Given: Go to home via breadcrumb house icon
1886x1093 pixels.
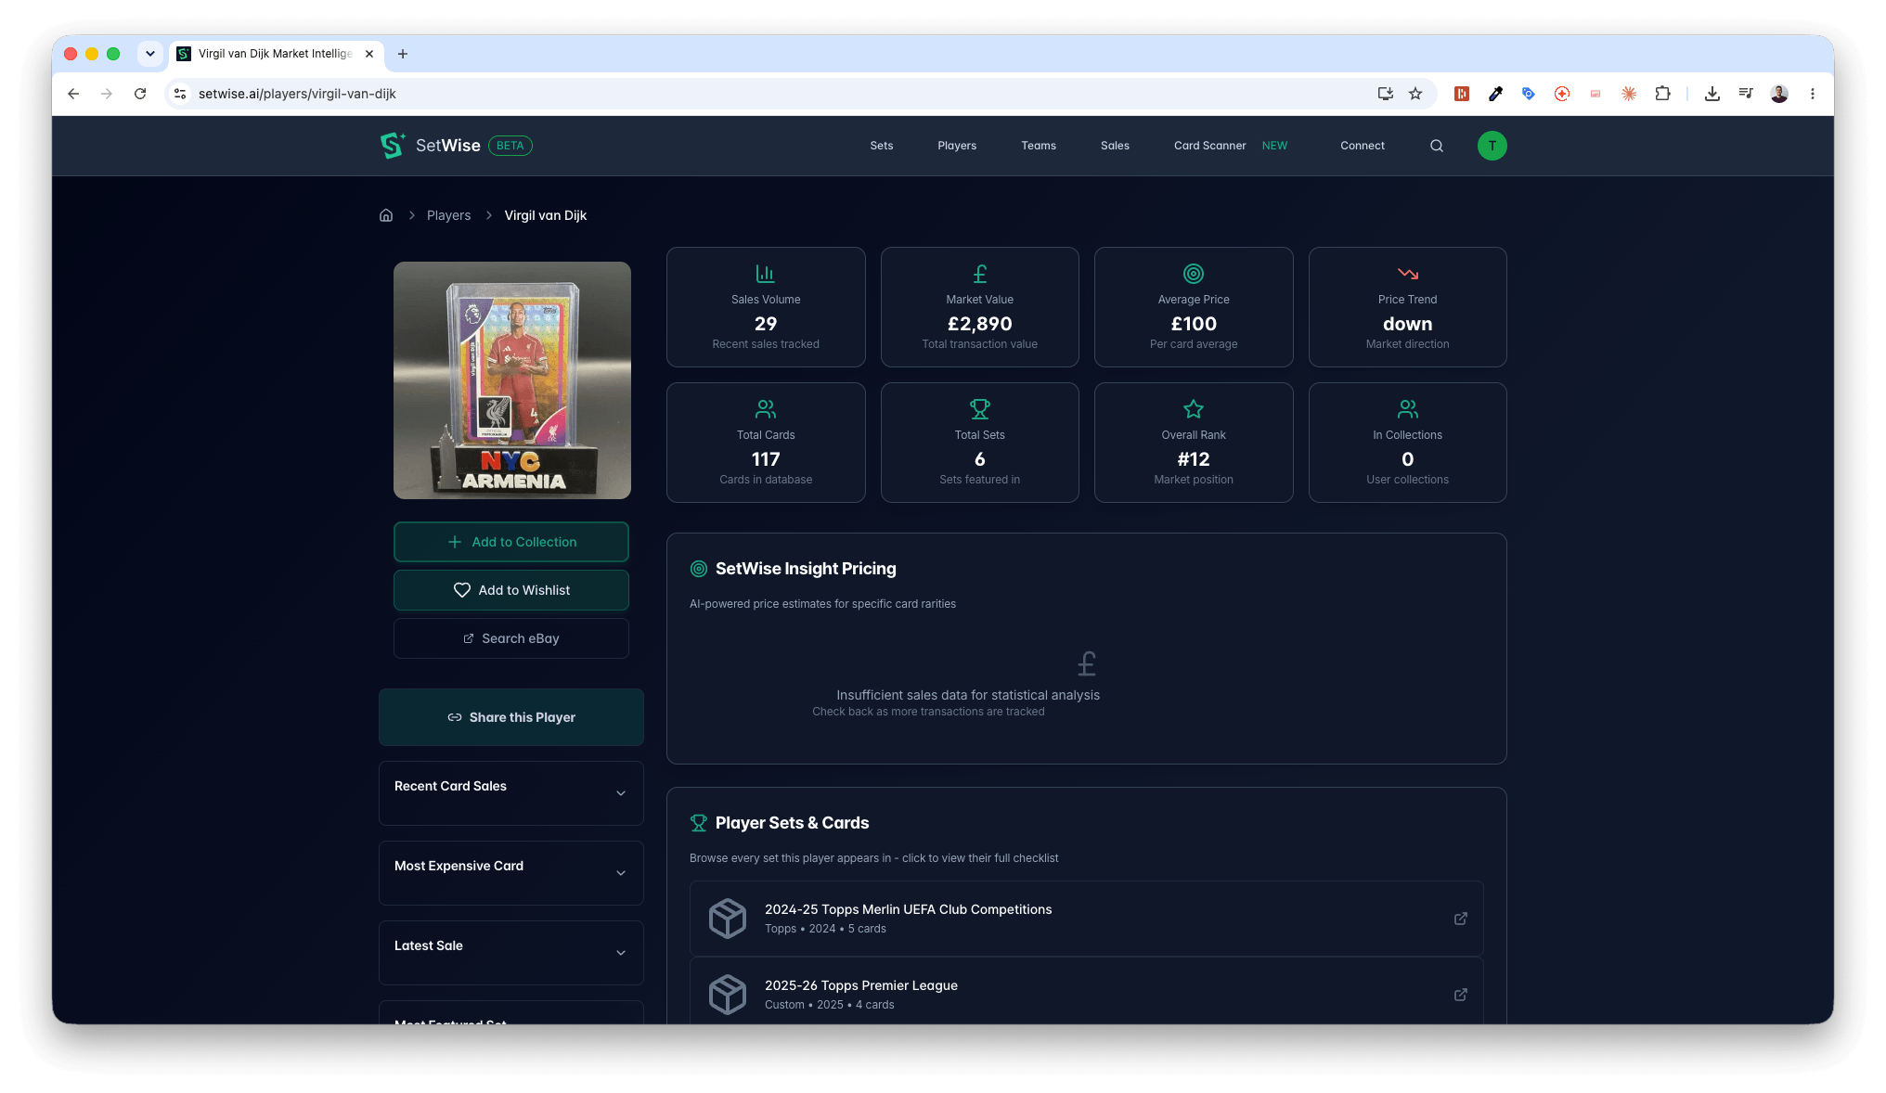Looking at the screenshot, I should coord(386,215).
